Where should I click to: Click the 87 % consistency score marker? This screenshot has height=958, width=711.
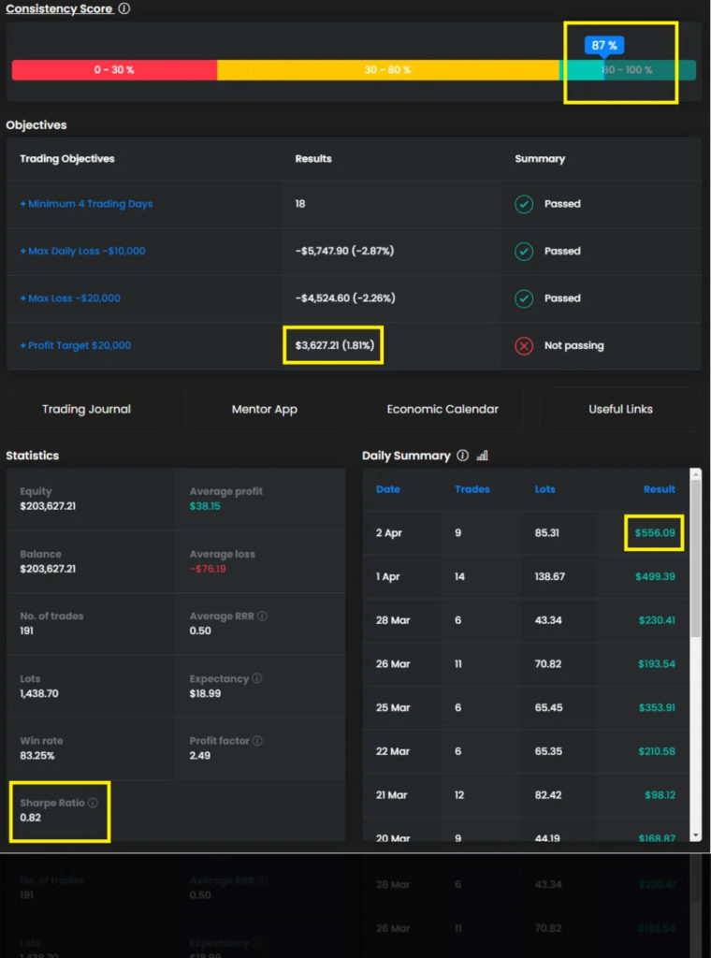(604, 45)
